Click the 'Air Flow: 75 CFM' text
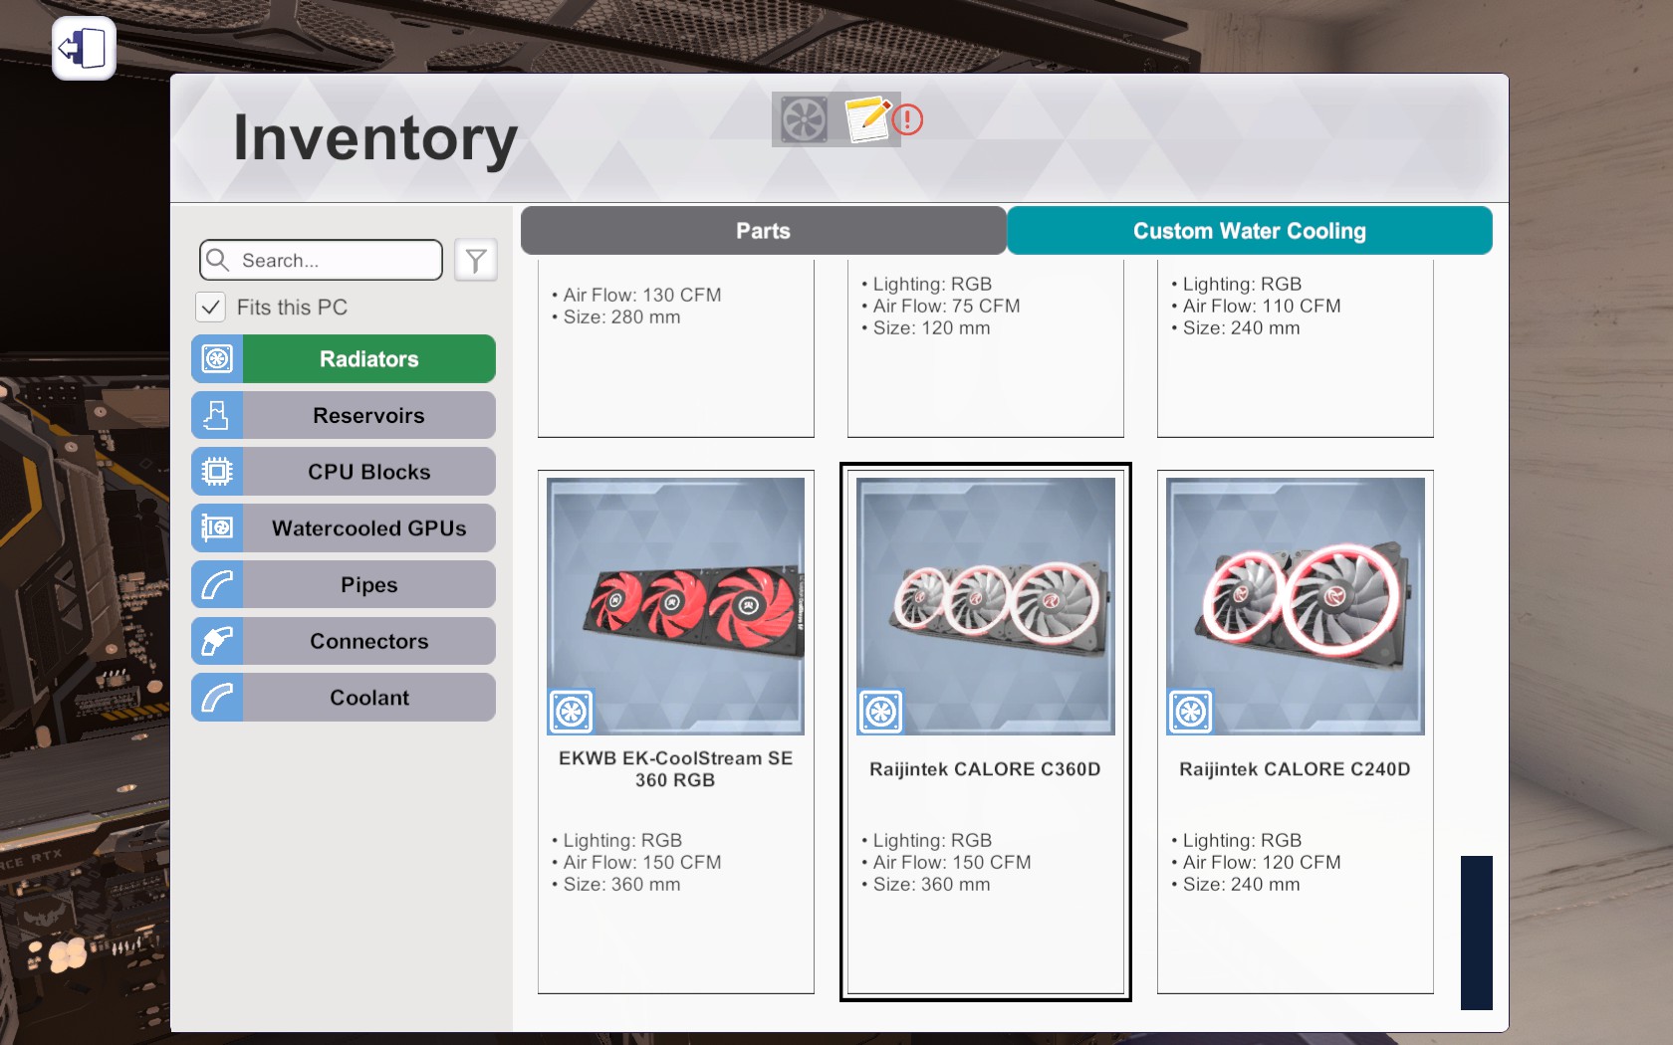The width and height of the screenshot is (1673, 1045). tap(947, 307)
